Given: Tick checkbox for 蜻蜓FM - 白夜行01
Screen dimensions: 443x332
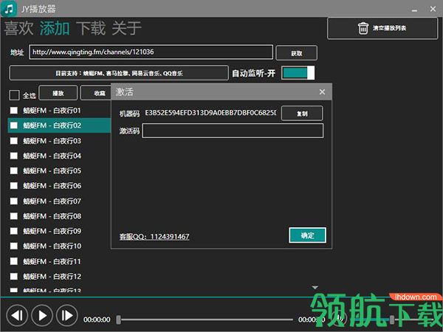Looking at the screenshot, I should click(13, 111).
